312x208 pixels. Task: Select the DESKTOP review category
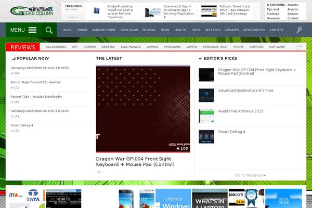[x=108, y=47]
